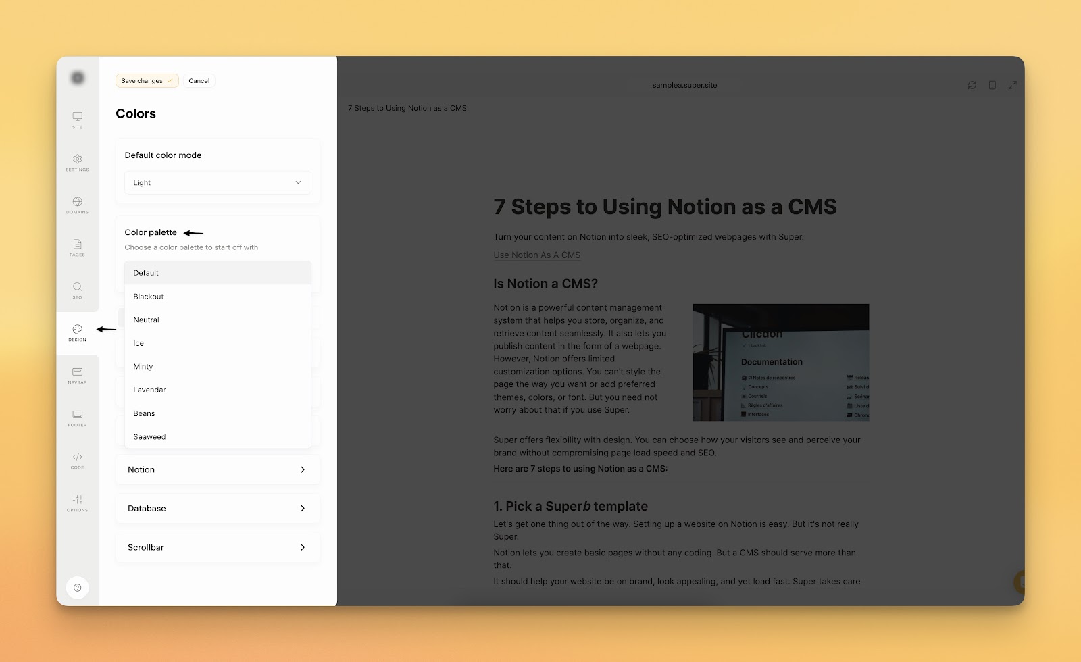The width and height of the screenshot is (1081, 662).
Task: Click the '1. Pick a Superb template' heading
Action: point(571,506)
